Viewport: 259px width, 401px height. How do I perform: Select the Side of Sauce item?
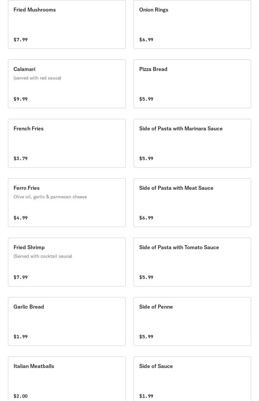tap(192, 379)
